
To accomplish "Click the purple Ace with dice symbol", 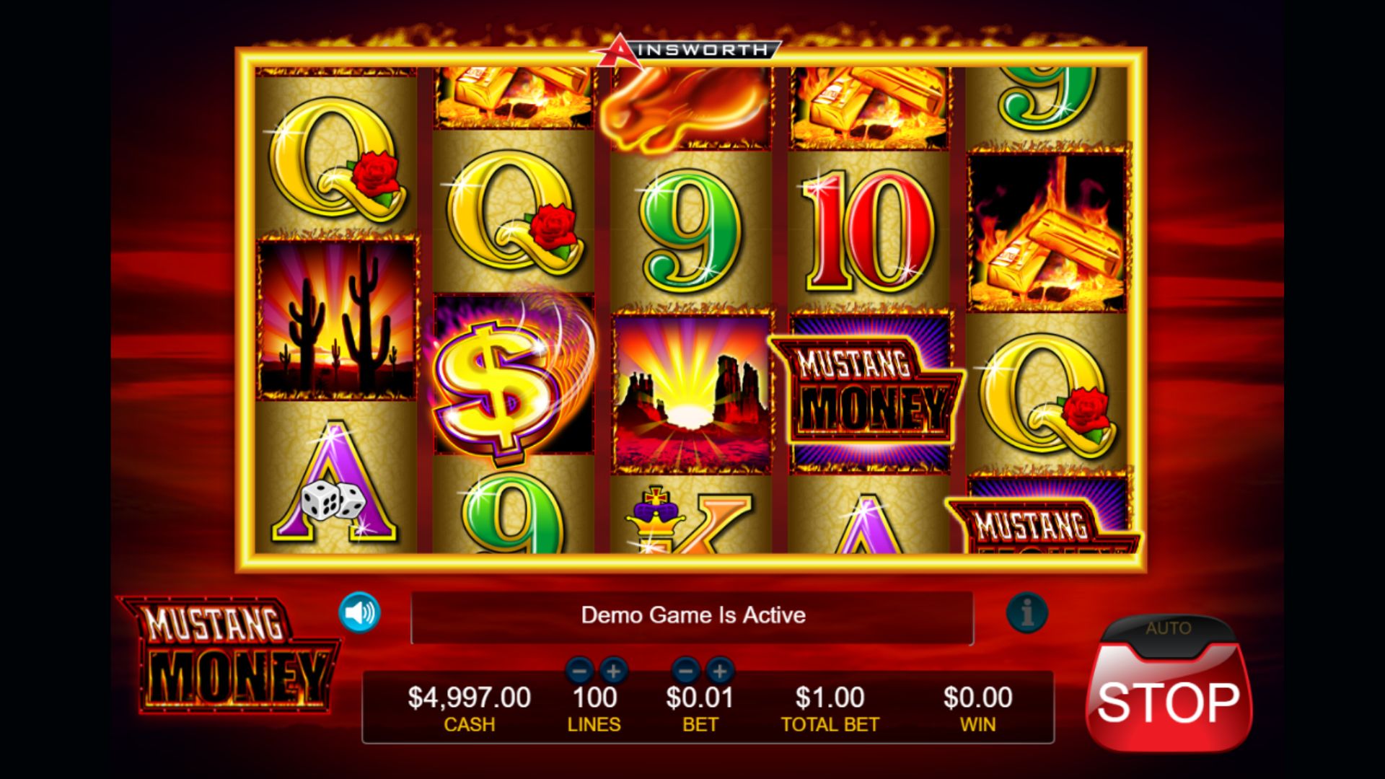I will [335, 482].
